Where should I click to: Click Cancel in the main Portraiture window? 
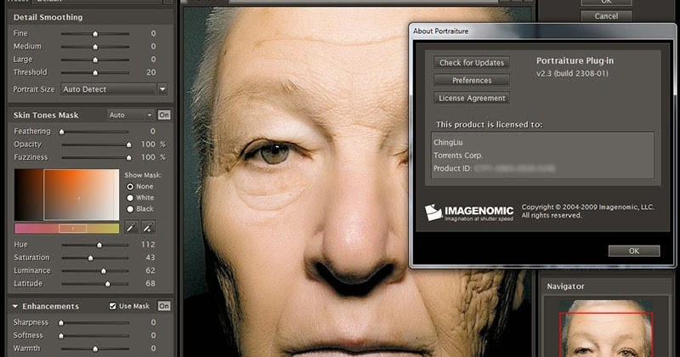click(606, 16)
